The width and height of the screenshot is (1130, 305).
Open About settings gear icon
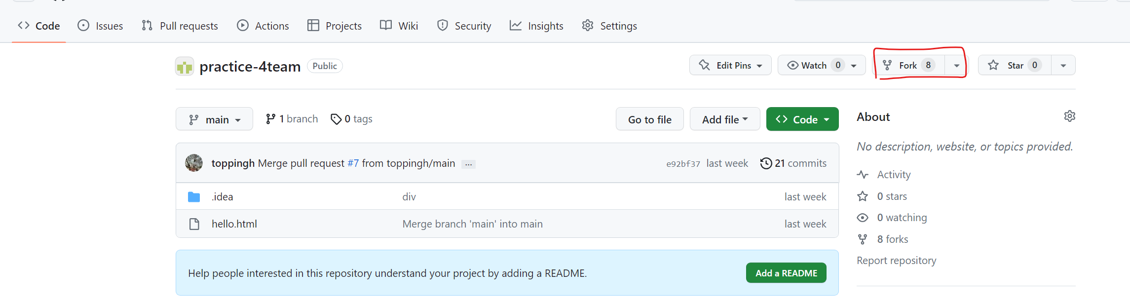pyautogui.click(x=1069, y=116)
